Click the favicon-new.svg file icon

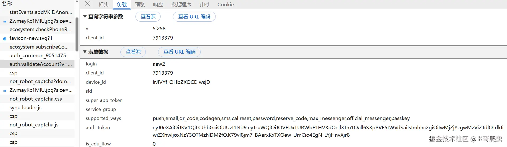tap(5, 39)
